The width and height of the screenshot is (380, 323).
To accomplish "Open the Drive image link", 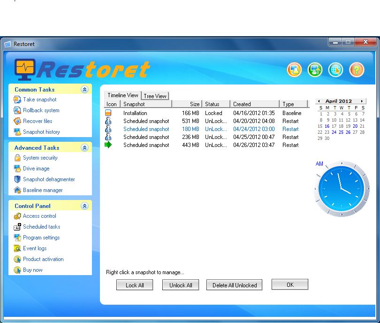I will [36, 169].
